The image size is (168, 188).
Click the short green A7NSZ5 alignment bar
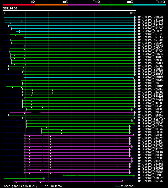click(x=24, y=178)
